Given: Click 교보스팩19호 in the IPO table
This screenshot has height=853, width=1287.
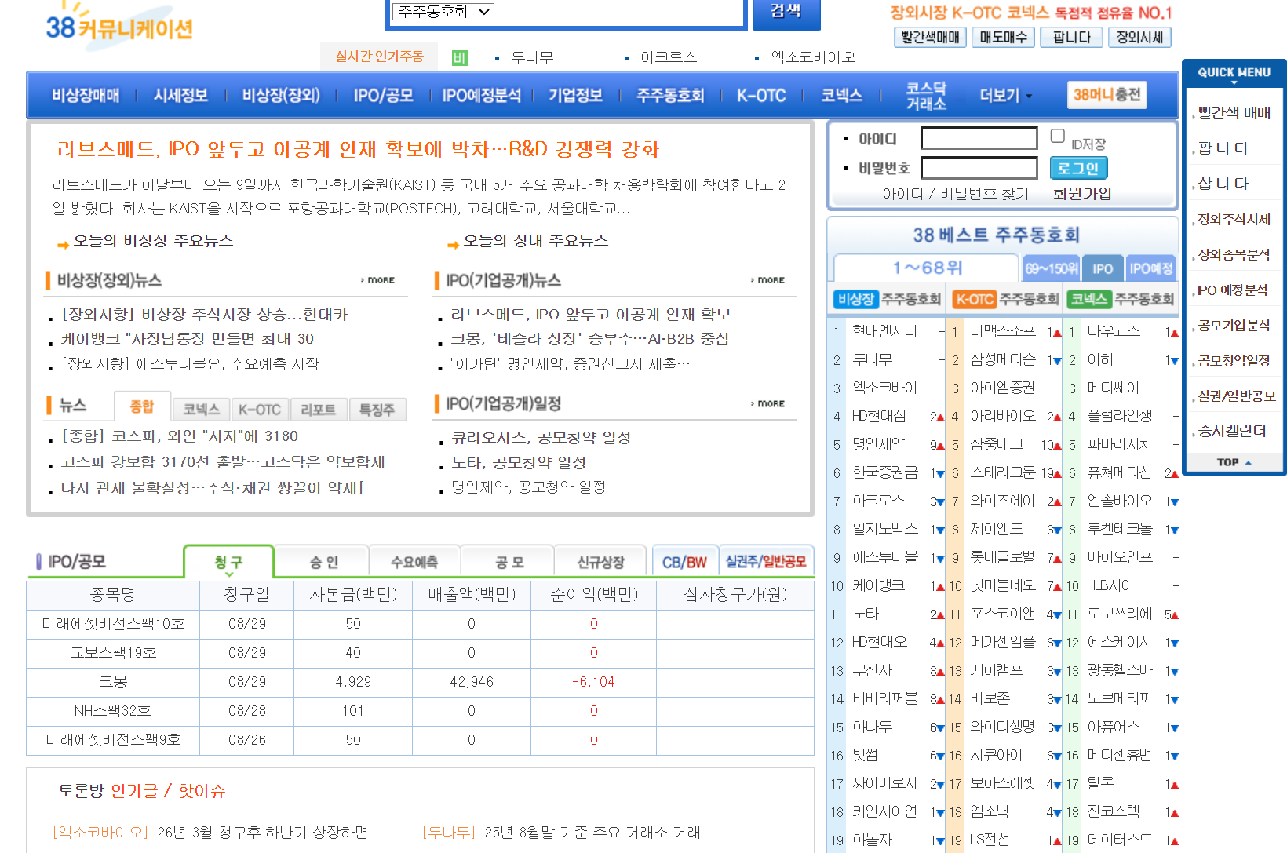Looking at the screenshot, I should 113,653.
